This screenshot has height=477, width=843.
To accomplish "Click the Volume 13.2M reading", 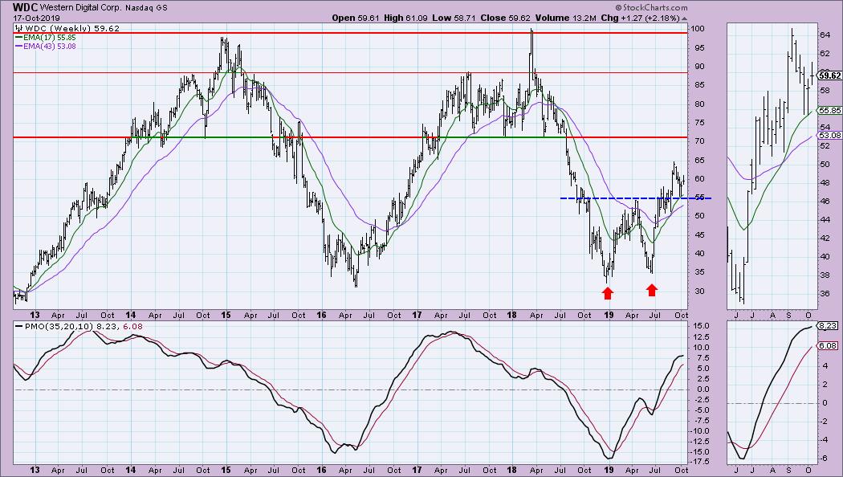I will (x=565, y=18).
